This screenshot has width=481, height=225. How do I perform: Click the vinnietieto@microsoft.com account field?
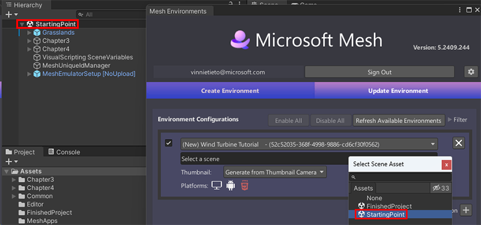(228, 72)
